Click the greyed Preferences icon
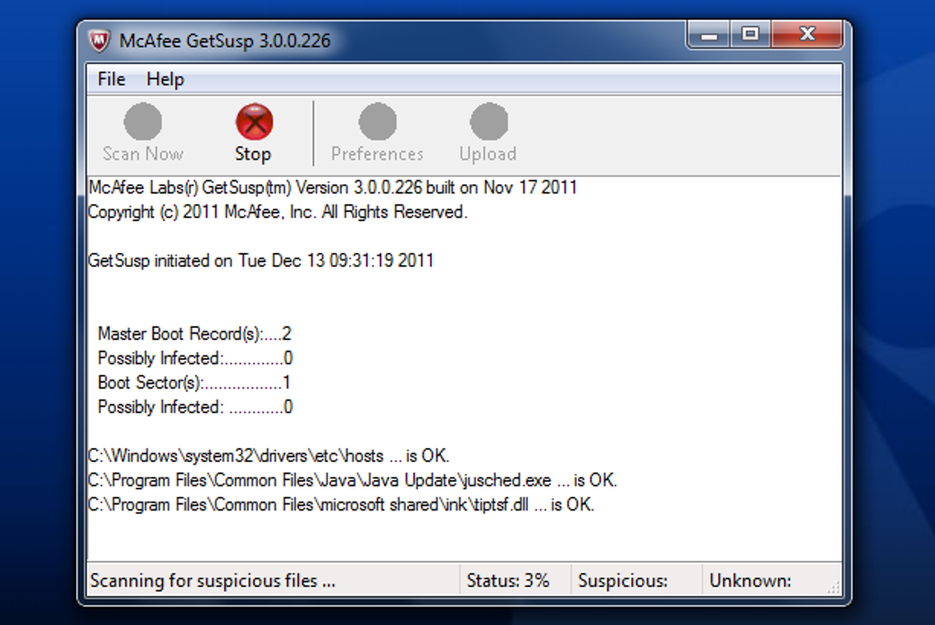Screen dimensions: 935x625 coord(378,122)
